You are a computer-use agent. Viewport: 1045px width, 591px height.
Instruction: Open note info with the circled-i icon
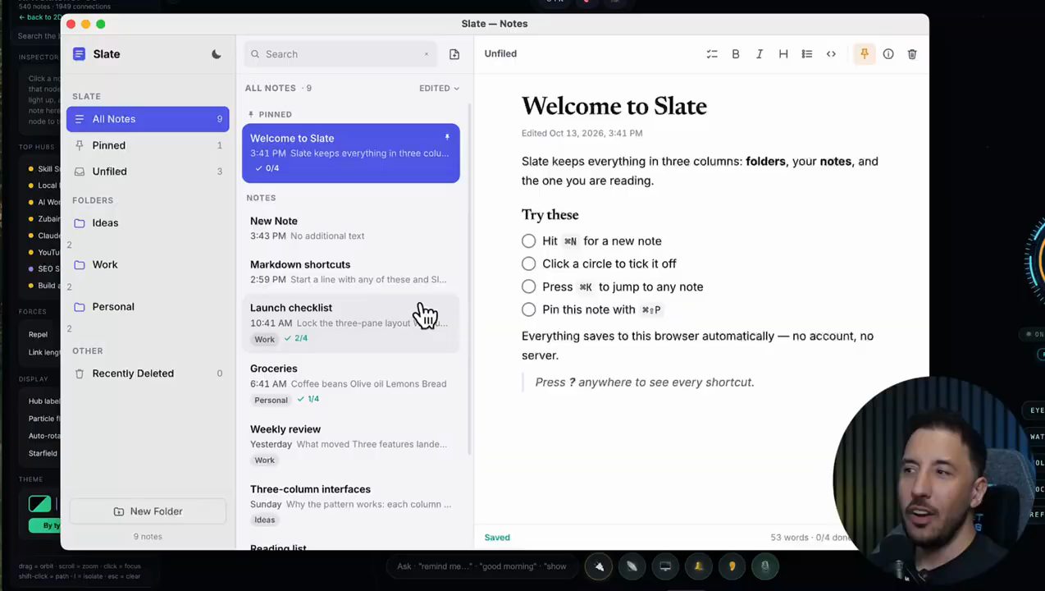888,54
